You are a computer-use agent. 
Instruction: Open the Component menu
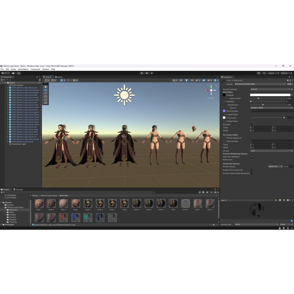tap(35, 69)
